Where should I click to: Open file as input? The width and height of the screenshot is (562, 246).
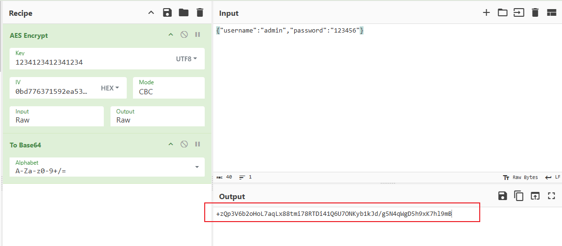click(519, 13)
